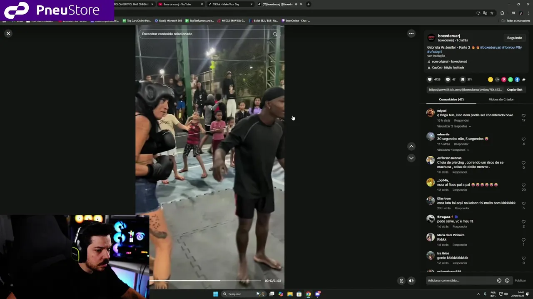This screenshot has height=299, width=533.
Task: Like the 'essa aí ficou pal a pal' comment
Action: (x=523, y=185)
